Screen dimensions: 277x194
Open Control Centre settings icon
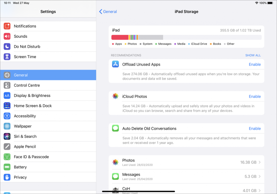click(x=7, y=85)
